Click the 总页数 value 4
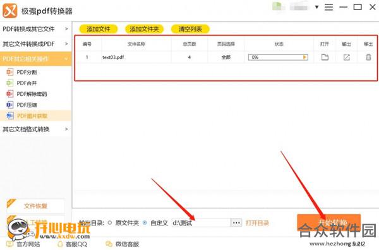Screen dimensions: 379x250 coord(189,57)
